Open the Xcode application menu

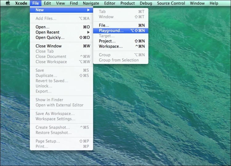pos(21,3)
